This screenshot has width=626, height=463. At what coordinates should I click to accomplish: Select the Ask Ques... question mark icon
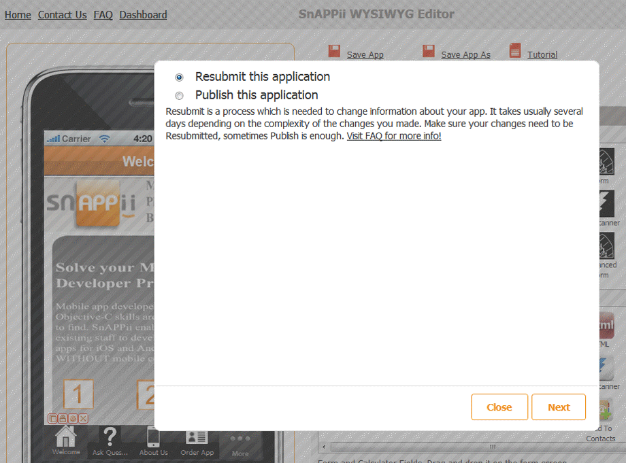[x=110, y=436]
